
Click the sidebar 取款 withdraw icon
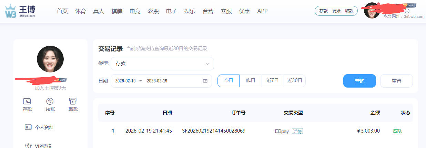(73, 101)
